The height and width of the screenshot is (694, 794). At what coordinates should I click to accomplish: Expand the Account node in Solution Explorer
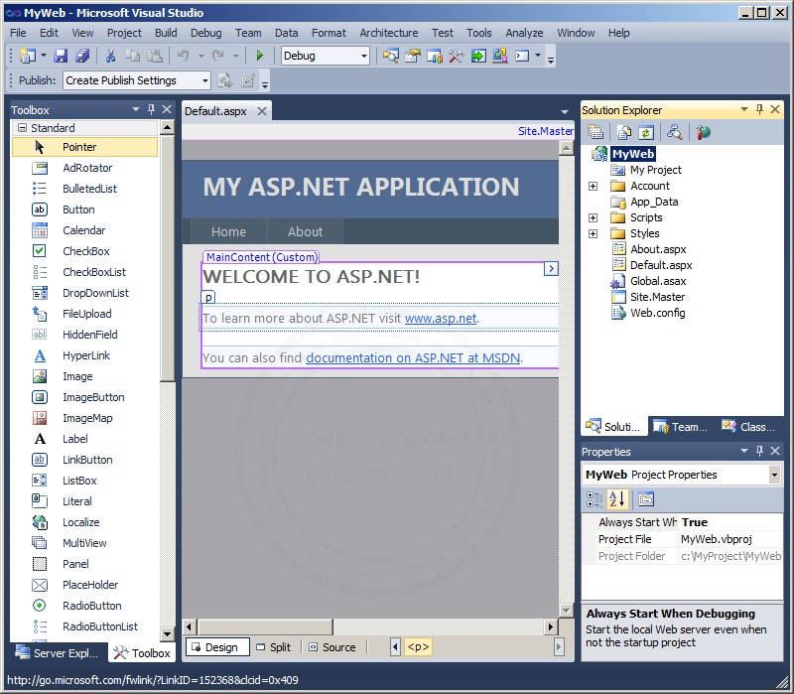594,185
